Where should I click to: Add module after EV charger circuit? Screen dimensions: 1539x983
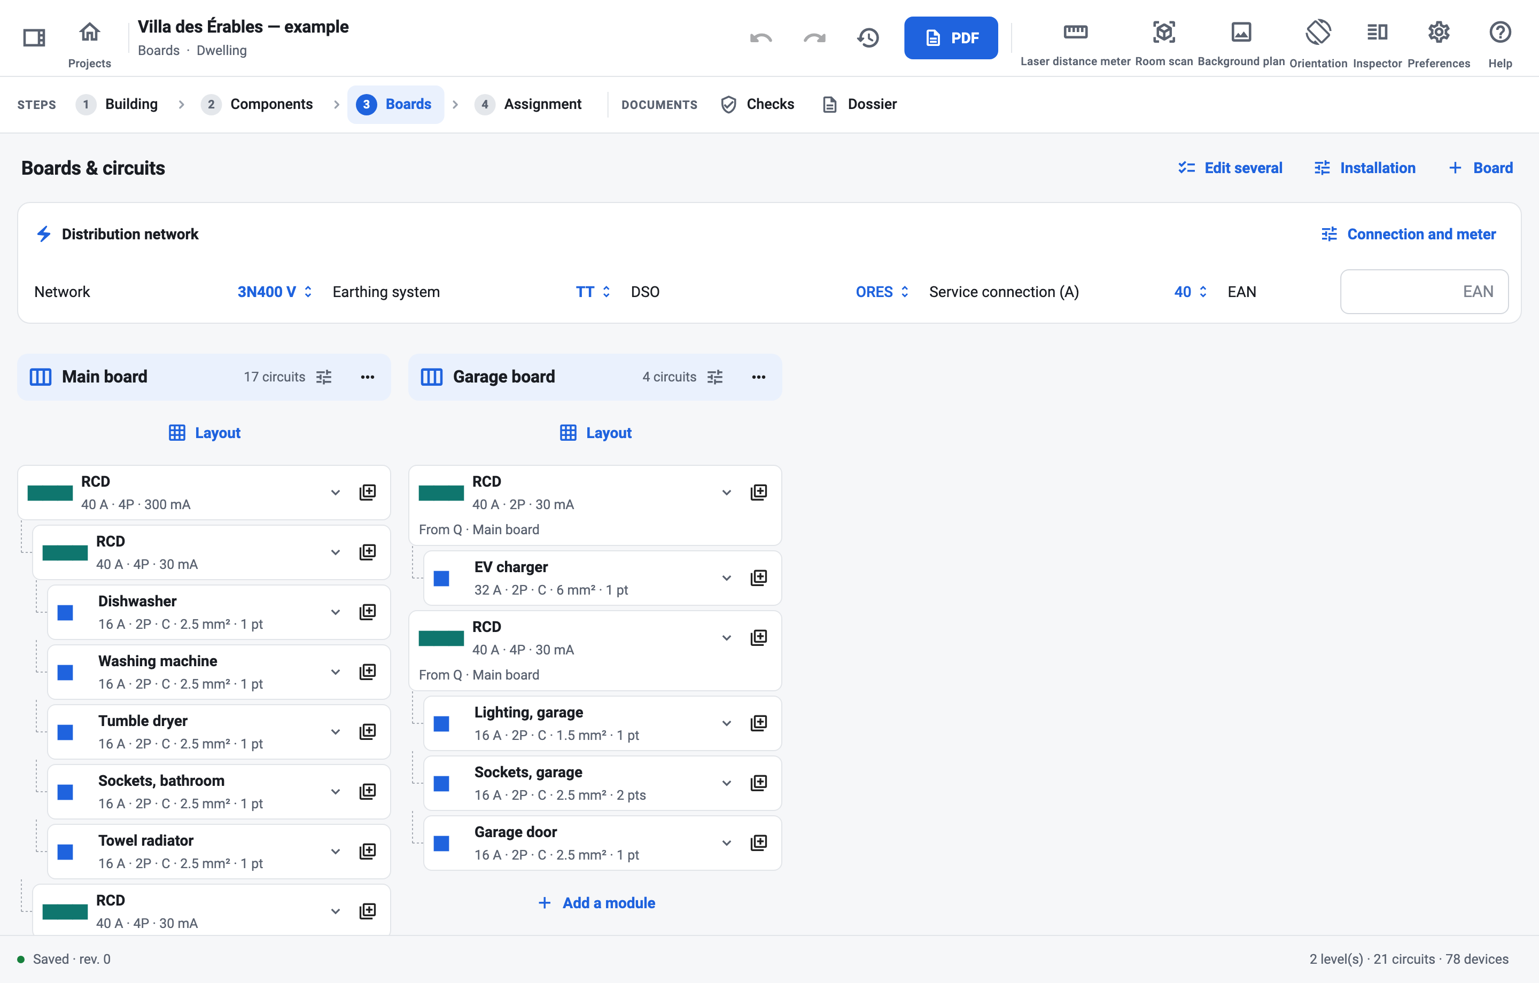point(759,578)
